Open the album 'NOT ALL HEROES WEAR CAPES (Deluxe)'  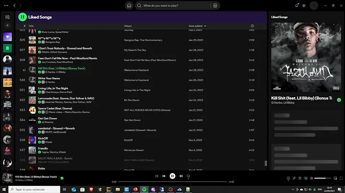click(147, 110)
